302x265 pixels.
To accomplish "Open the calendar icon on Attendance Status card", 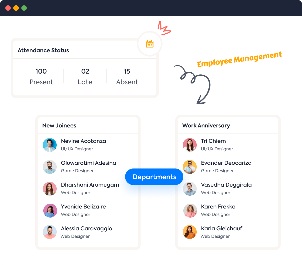I will click(149, 43).
